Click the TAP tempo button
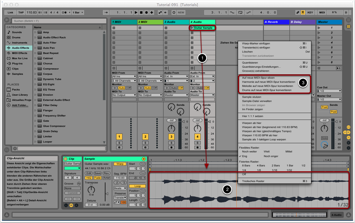355x223 pixels. pyautogui.click(x=21, y=12)
